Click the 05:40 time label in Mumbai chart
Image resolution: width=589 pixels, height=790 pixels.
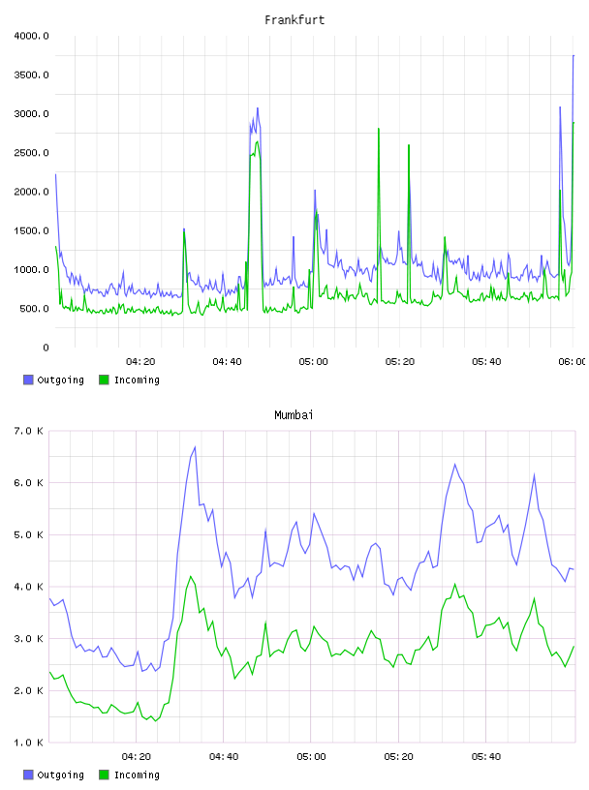486,757
